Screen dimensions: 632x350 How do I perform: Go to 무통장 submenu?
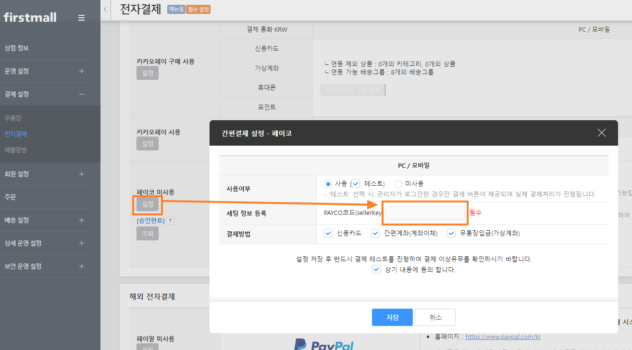(13, 118)
